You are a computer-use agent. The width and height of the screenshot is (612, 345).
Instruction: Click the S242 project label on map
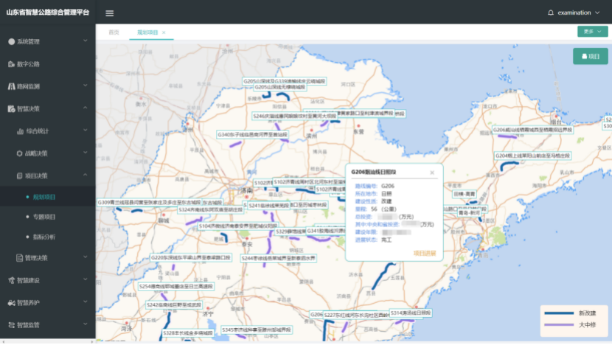[174, 304]
